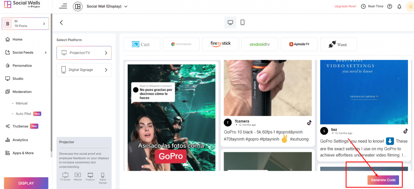Click the DISPLAY button

(x=26, y=183)
